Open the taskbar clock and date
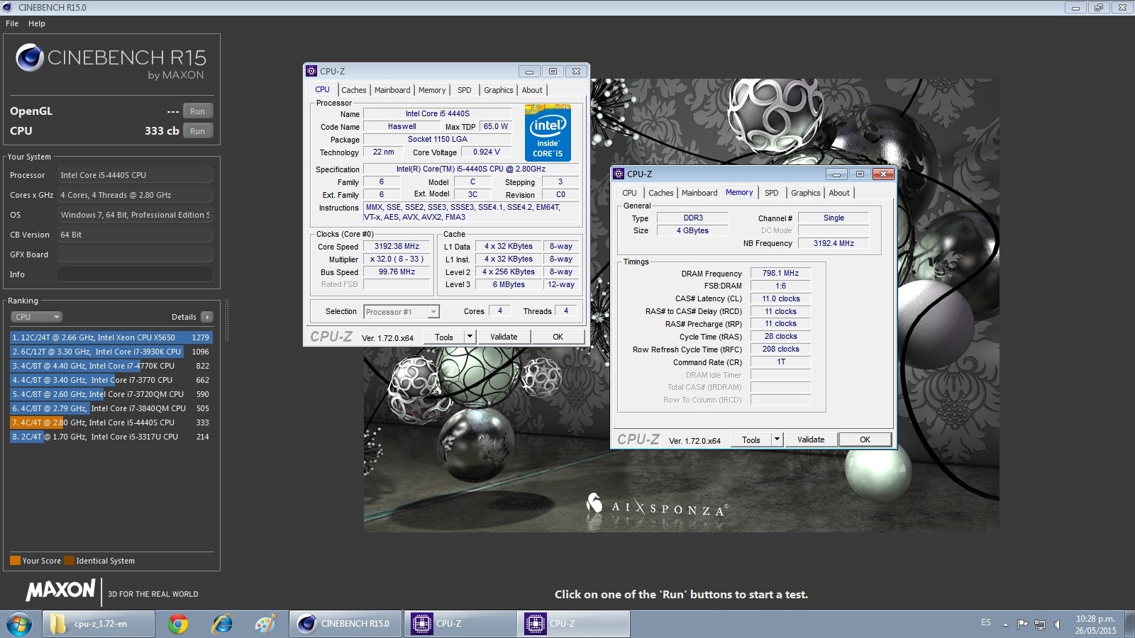Image resolution: width=1135 pixels, height=638 pixels. (1096, 625)
